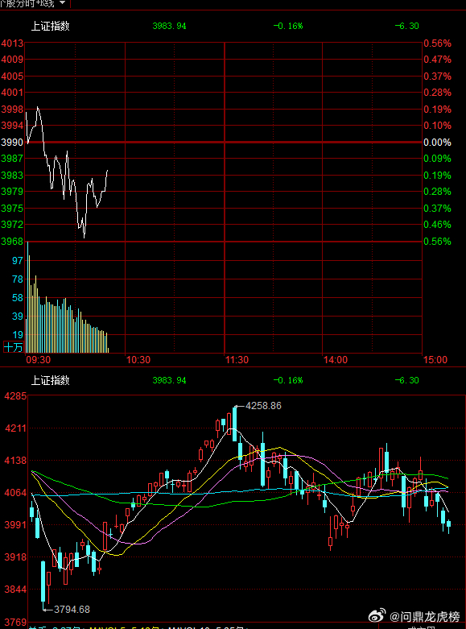Click -6.30 point change in the K-line header

click(x=406, y=380)
